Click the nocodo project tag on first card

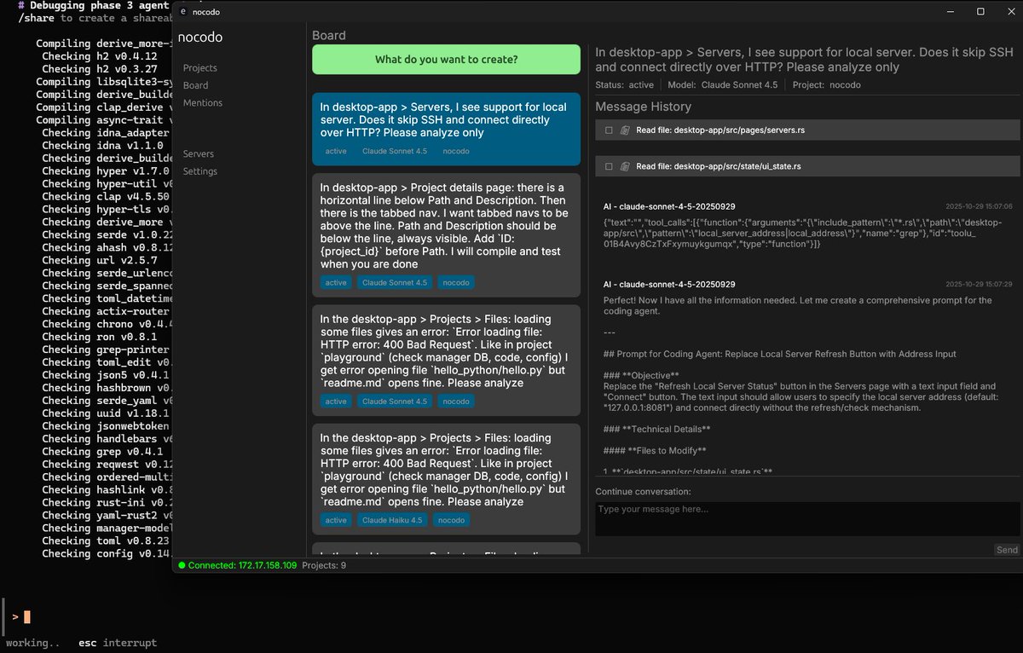[455, 151]
